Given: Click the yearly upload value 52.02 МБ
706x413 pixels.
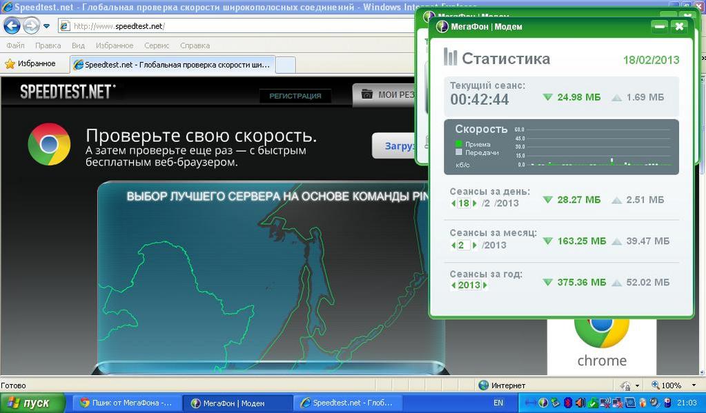Looking at the screenshot, I should (x=647, y=283).
